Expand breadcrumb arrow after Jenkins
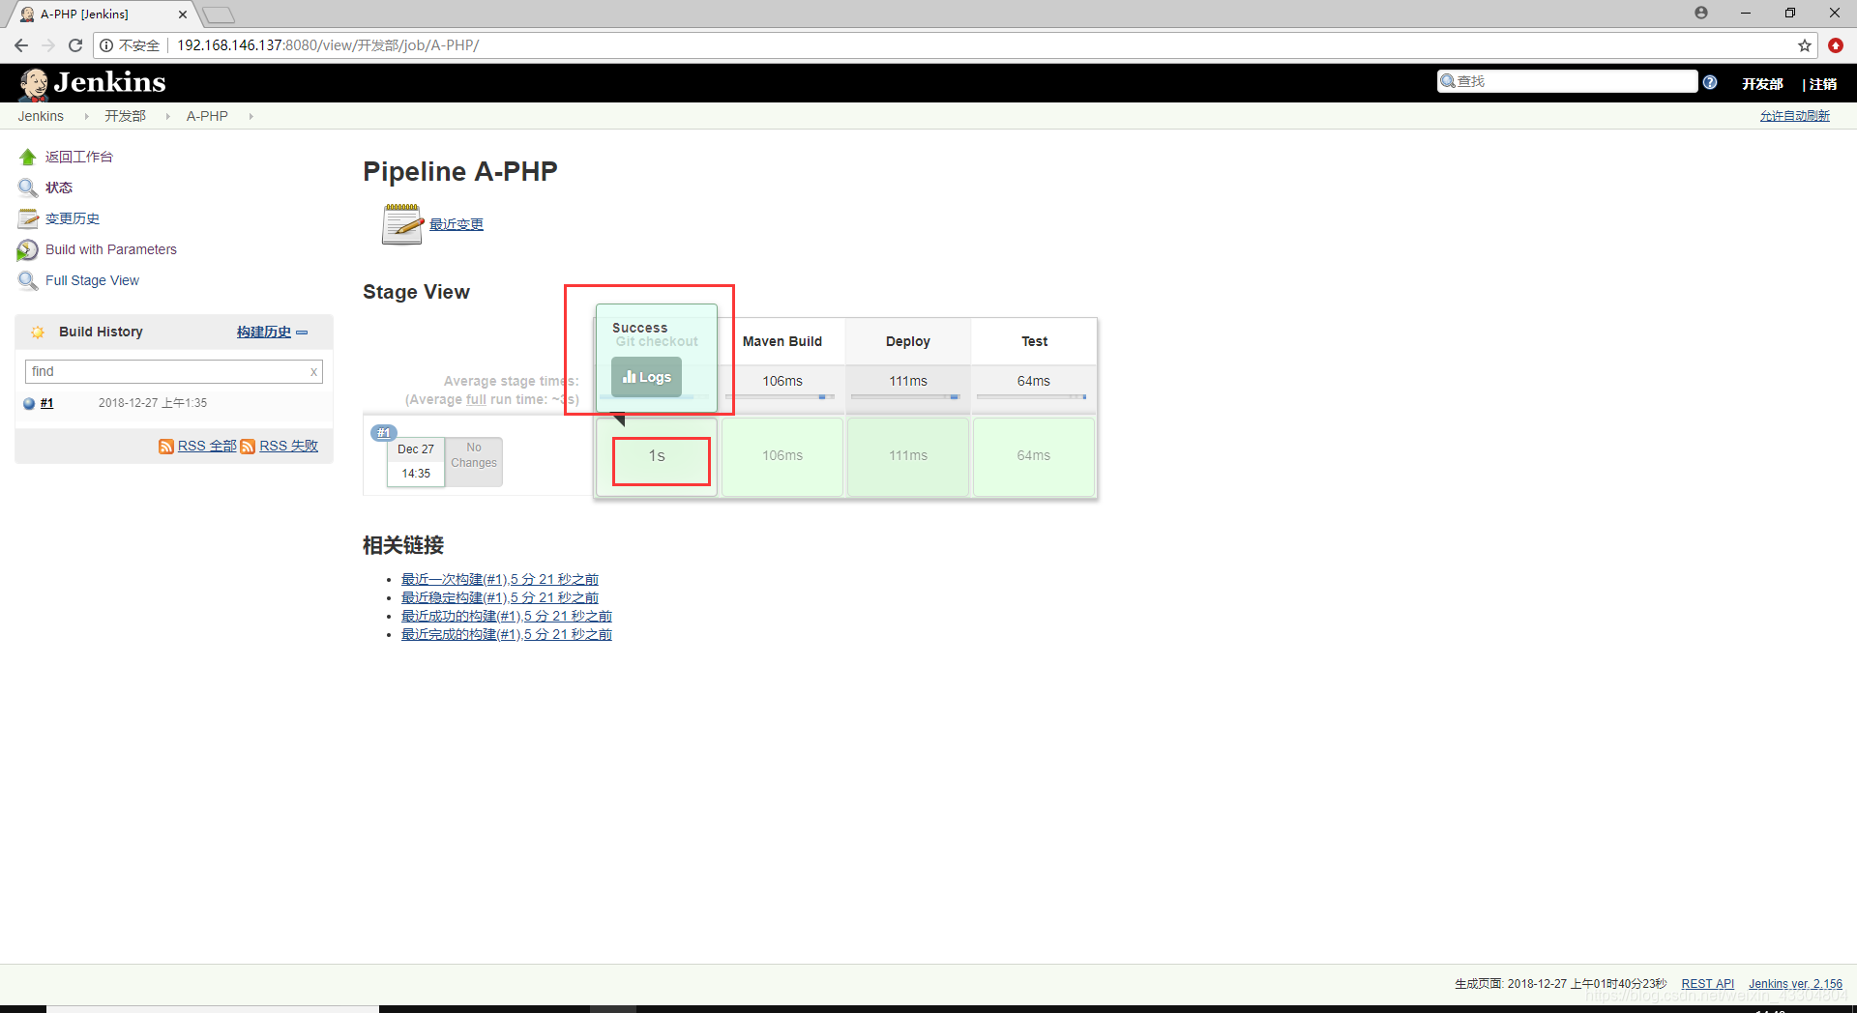This screenshot has width=1857, height=1013. pos(86,116)
